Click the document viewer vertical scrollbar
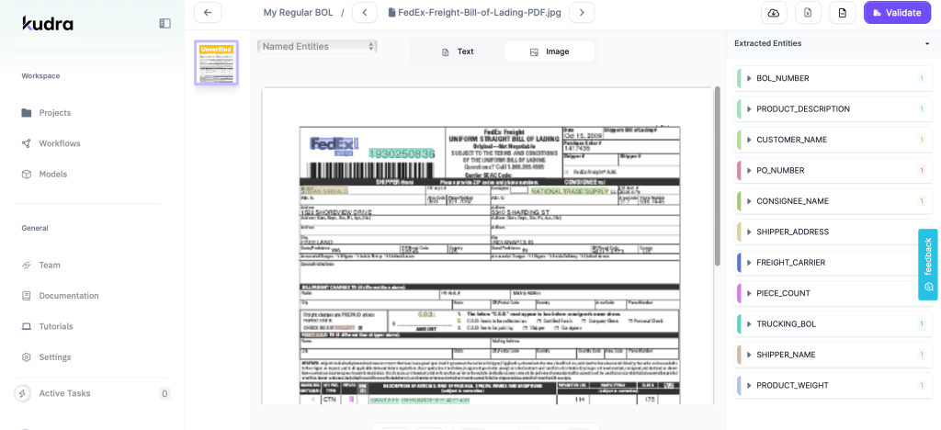This screenshot has height=430, width=941. (716, 175)
